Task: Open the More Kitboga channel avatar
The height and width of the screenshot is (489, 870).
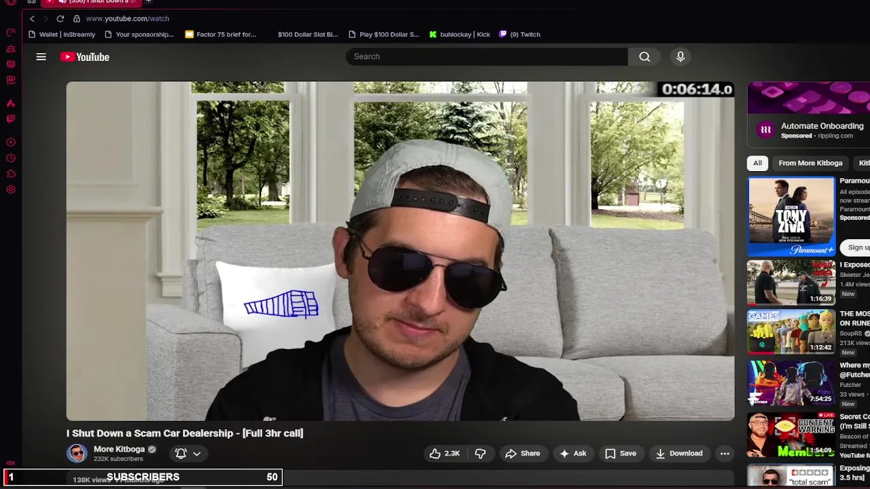Action: 77,453
